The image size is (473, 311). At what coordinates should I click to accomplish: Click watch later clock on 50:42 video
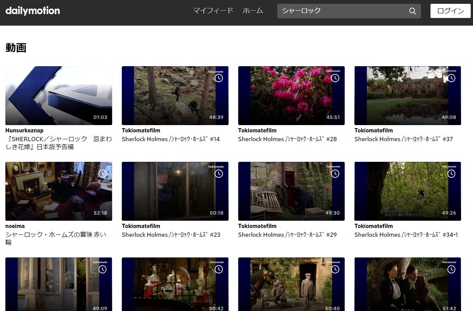pos(219,269)
